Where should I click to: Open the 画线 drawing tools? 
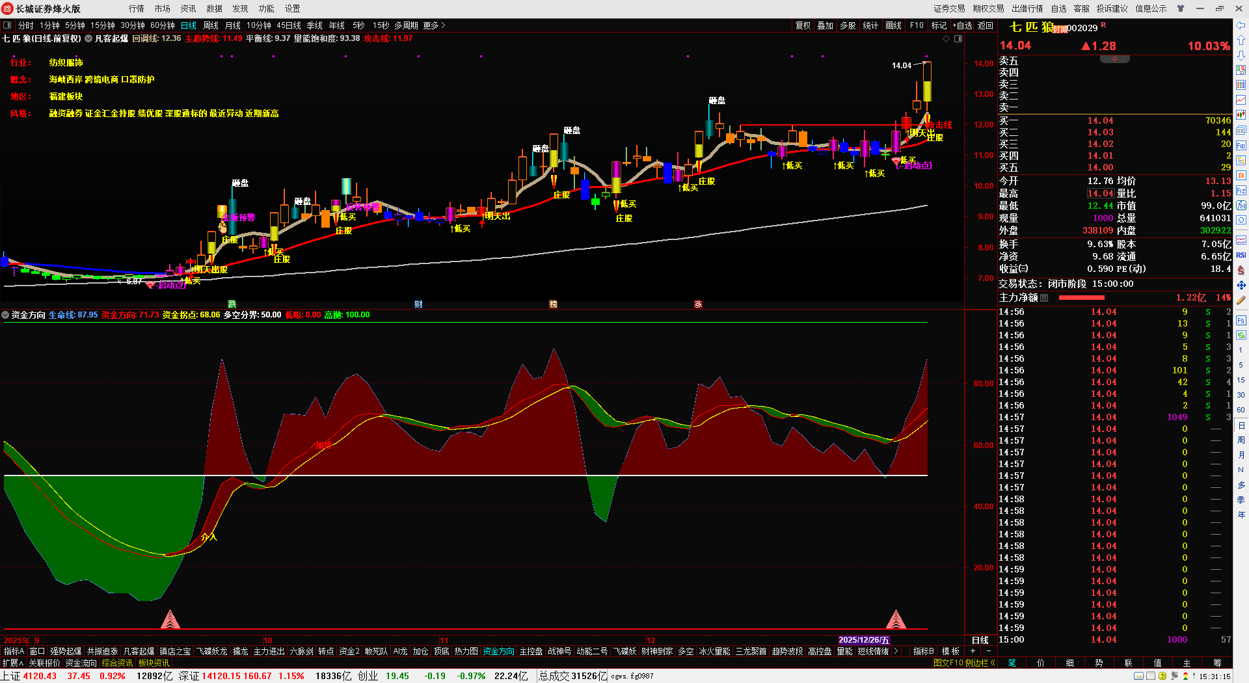point(894,25)
